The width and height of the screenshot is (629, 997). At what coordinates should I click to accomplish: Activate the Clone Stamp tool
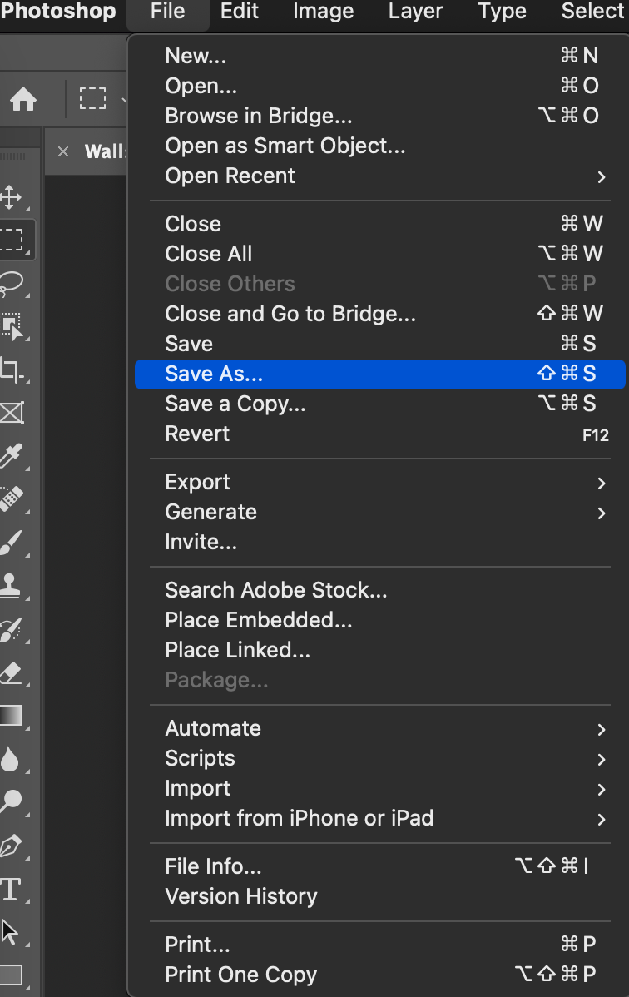tap(12, 585)
